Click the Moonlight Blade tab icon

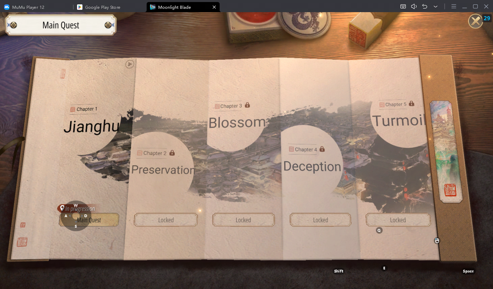click(x=153, y=7)
